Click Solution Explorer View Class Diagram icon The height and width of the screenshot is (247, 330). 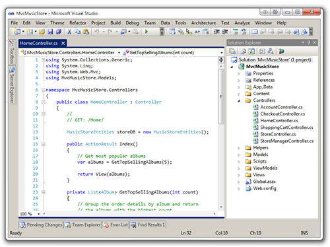click(x=271, y=52)
